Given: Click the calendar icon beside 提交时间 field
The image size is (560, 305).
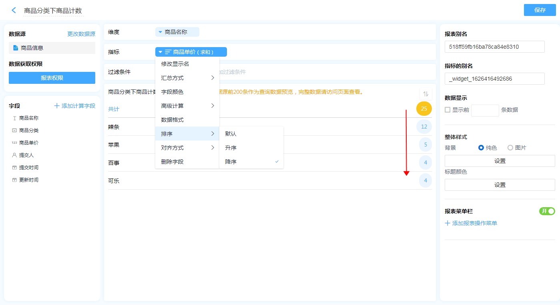Looking at the screenshot, I should pyautogui.click(x=14, y=167).
